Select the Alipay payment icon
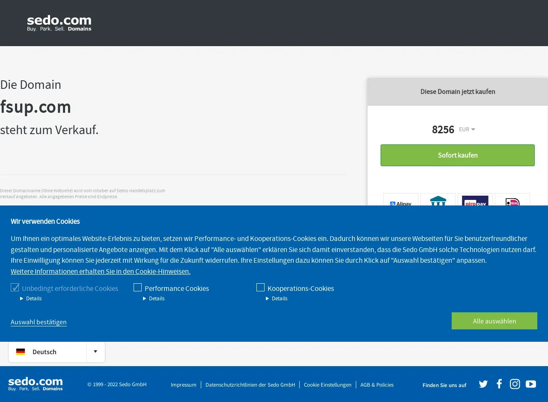 [x=401, y=200]
